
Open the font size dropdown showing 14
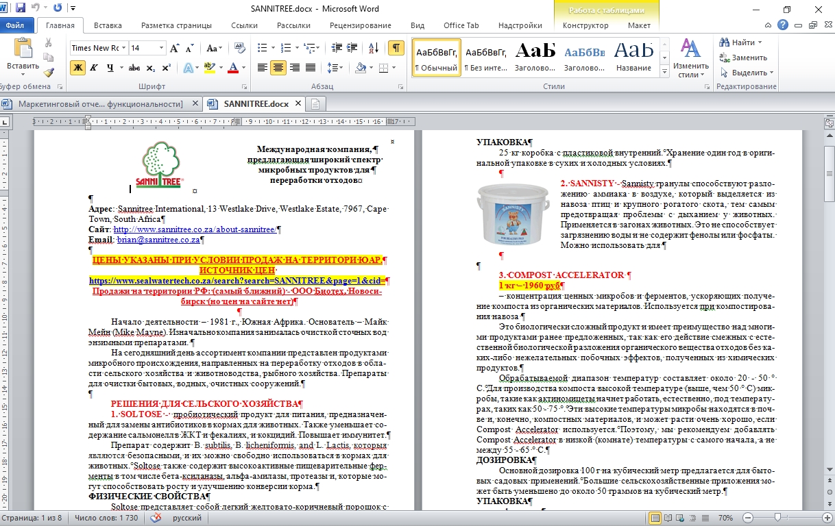pyautogui.click(x=162, y=48)
